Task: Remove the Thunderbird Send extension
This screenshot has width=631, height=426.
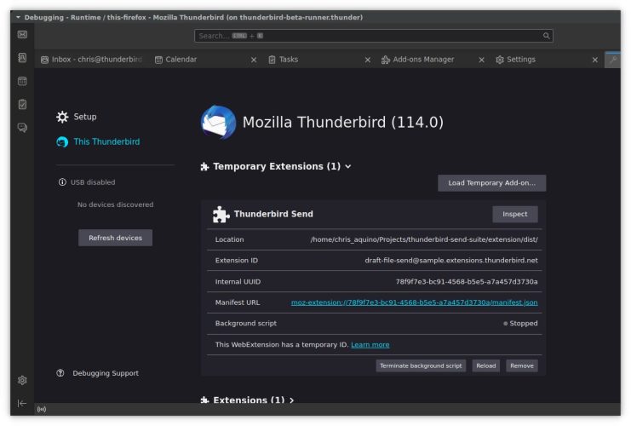Action: [x=522, y=366]
